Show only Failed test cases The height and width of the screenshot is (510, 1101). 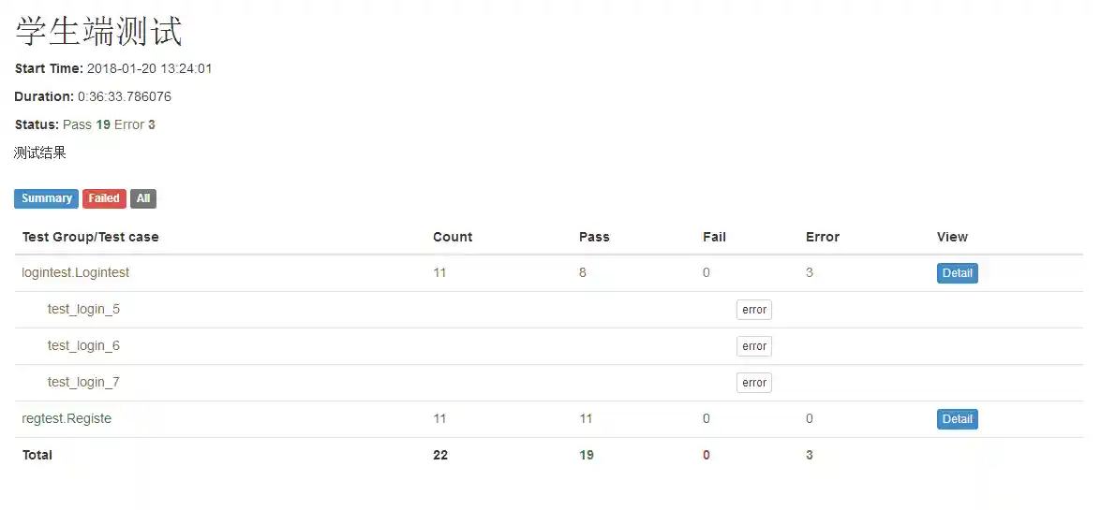tap(104, 198)
